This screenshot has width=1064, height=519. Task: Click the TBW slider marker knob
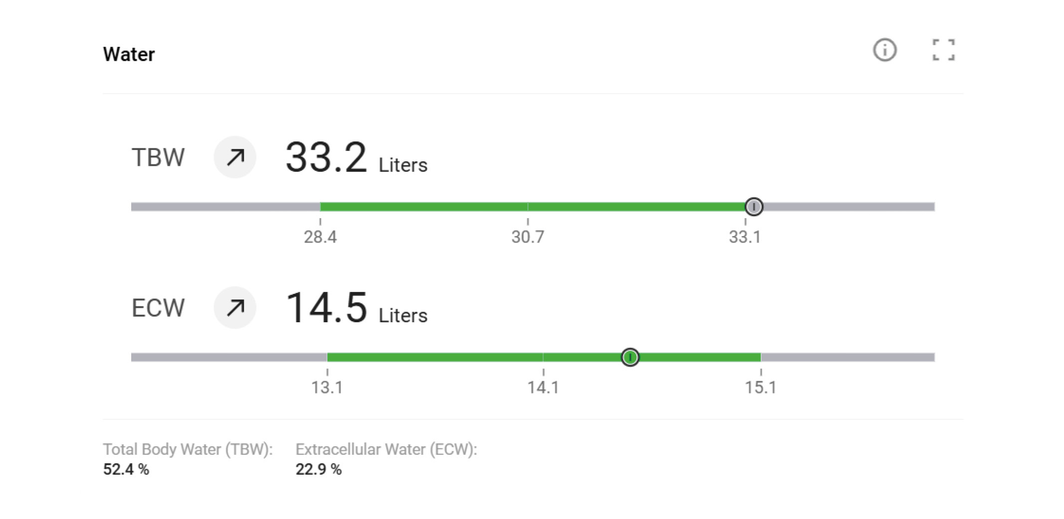(754, 206)
